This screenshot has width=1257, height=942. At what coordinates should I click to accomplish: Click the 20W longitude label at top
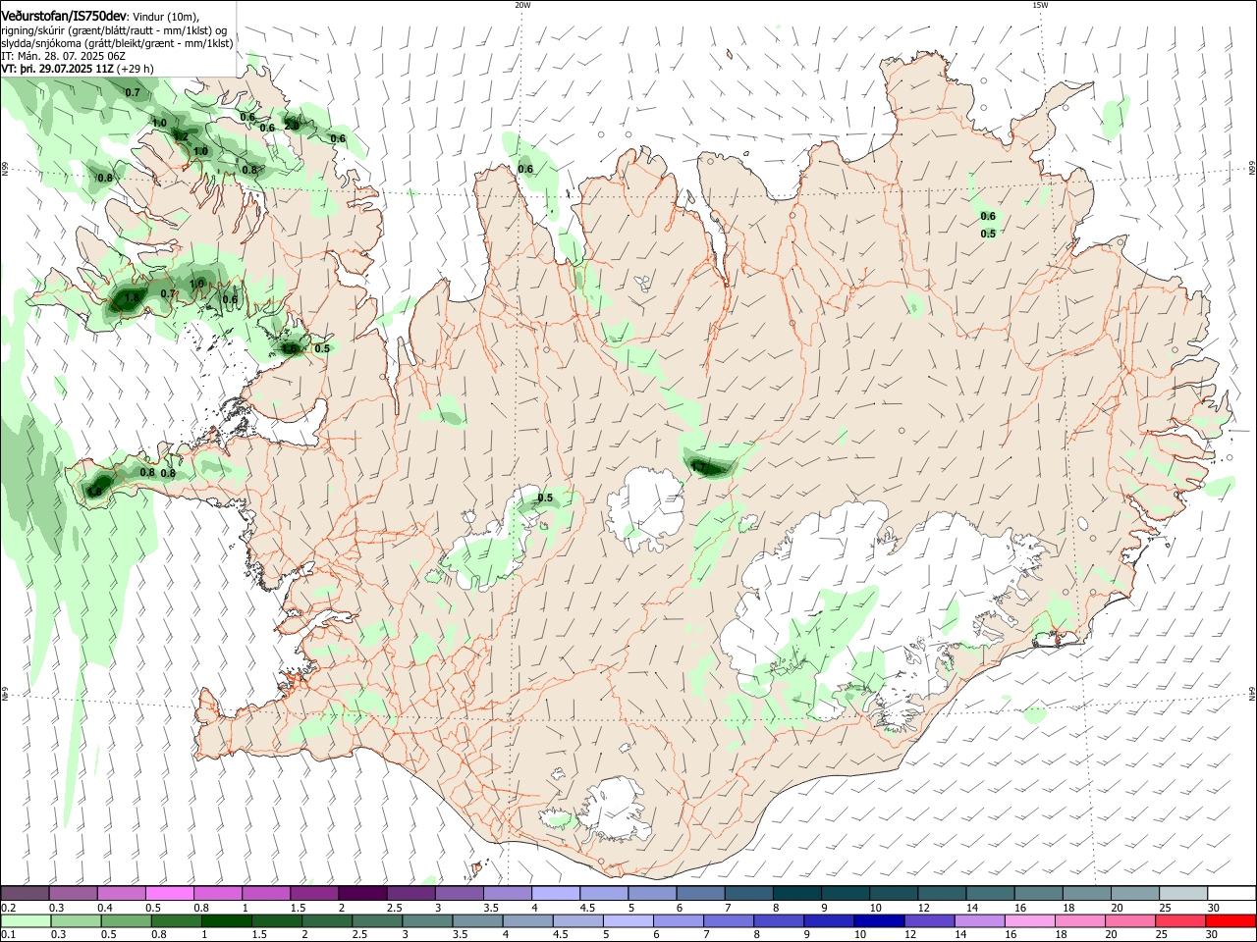coord(522,5)
